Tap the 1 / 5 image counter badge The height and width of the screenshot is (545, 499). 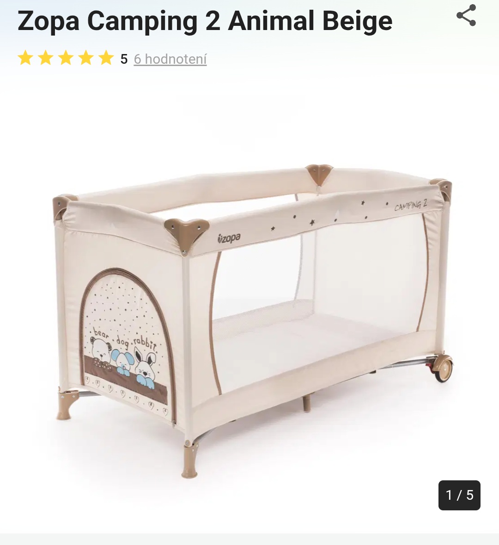[x=459, y=495]
